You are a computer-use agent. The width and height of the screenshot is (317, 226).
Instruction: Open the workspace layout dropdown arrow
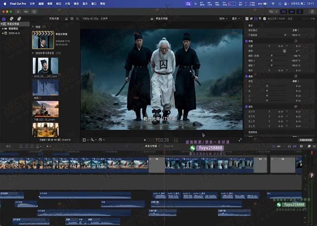click(x=277, y=12)
